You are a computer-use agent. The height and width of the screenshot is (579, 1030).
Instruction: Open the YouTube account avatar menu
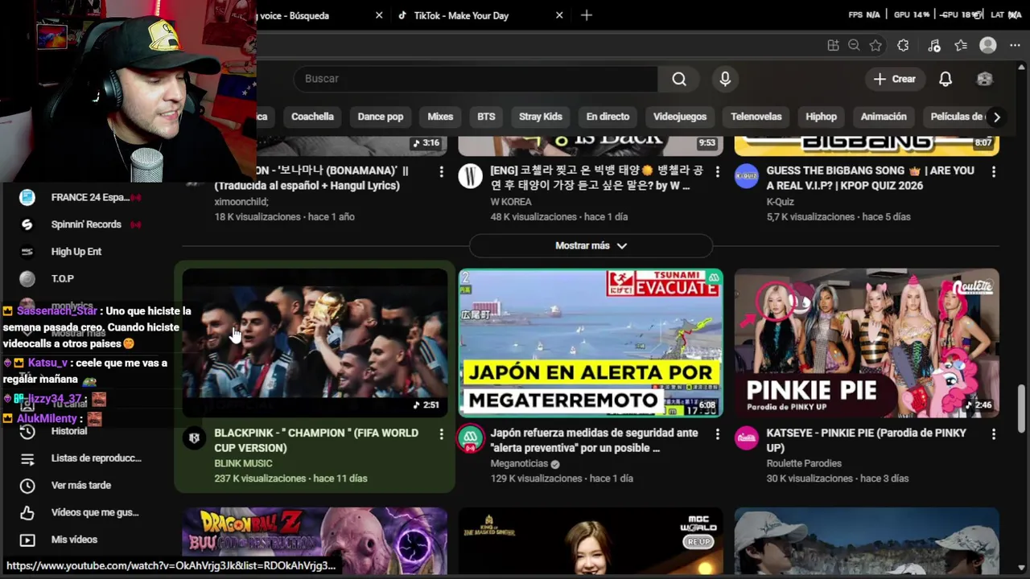(984, 79)
